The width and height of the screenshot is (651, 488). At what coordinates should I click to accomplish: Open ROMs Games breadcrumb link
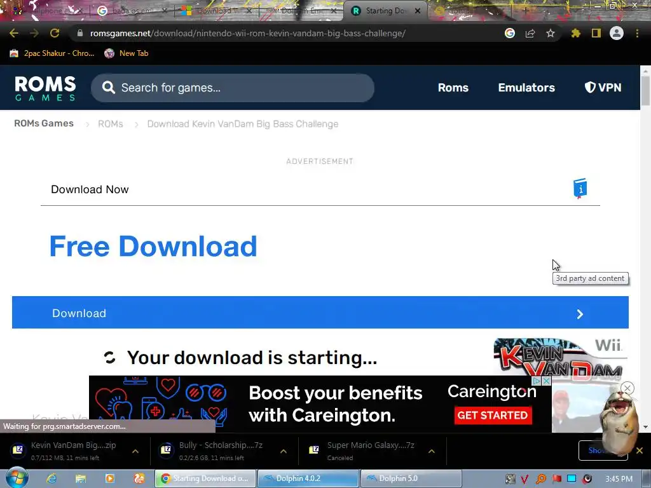(x=44, y=123)
